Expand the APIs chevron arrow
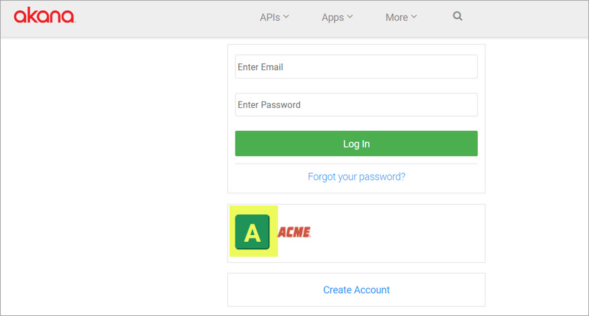The width and height of the screenshot is (589, 316). pos(286,17)
